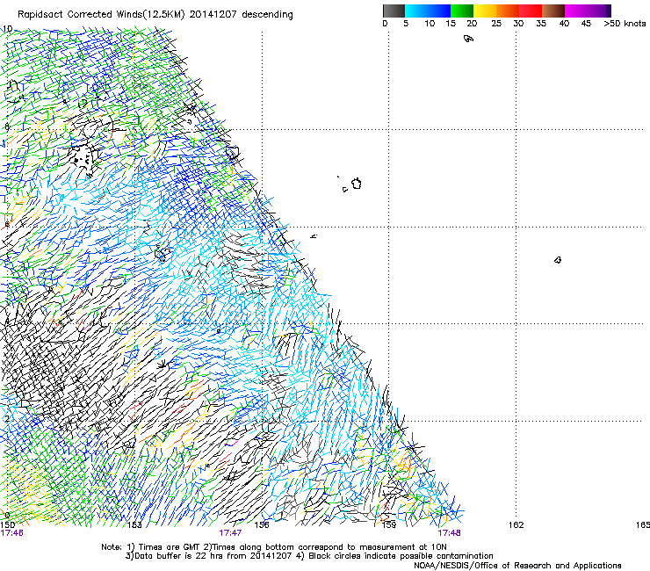Screen dimensions: 650x571
Task: Click the longitude label '153'
Action: pos(134,525)
